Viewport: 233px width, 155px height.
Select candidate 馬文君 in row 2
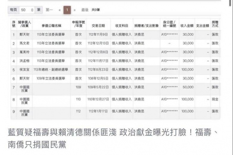point(25,43)
